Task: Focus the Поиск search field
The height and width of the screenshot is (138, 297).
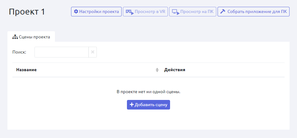Action: (x=61, y=52)
